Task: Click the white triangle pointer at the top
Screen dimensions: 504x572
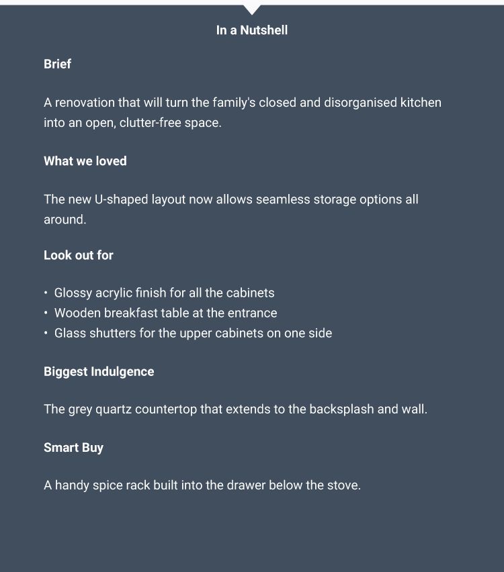Action: 251,10
